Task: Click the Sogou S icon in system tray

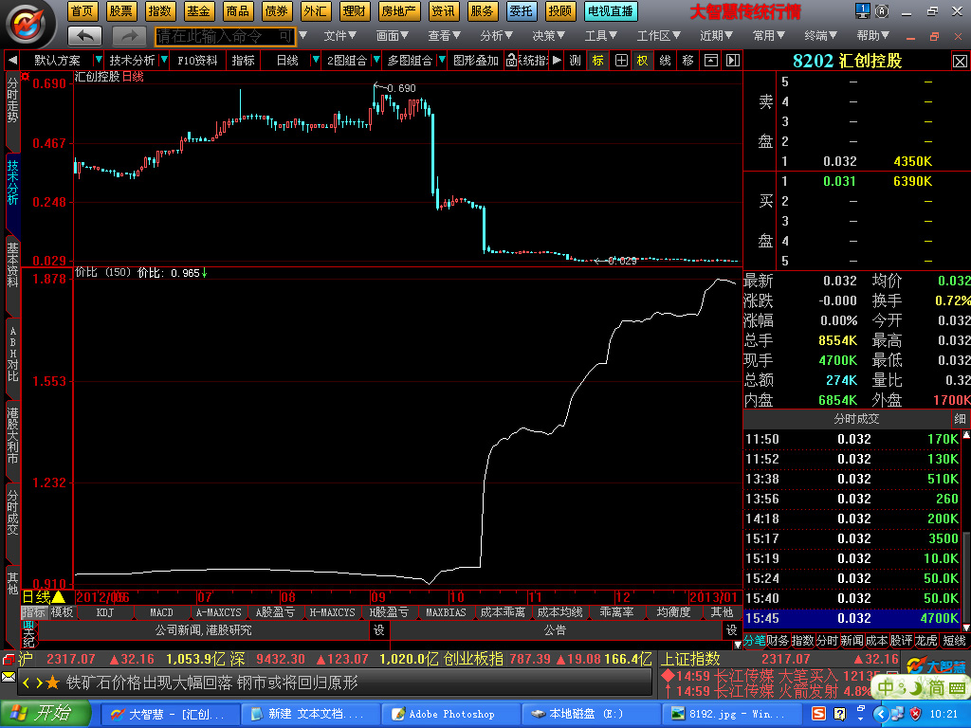Action: pyautogui.click(x=818, y=714)
